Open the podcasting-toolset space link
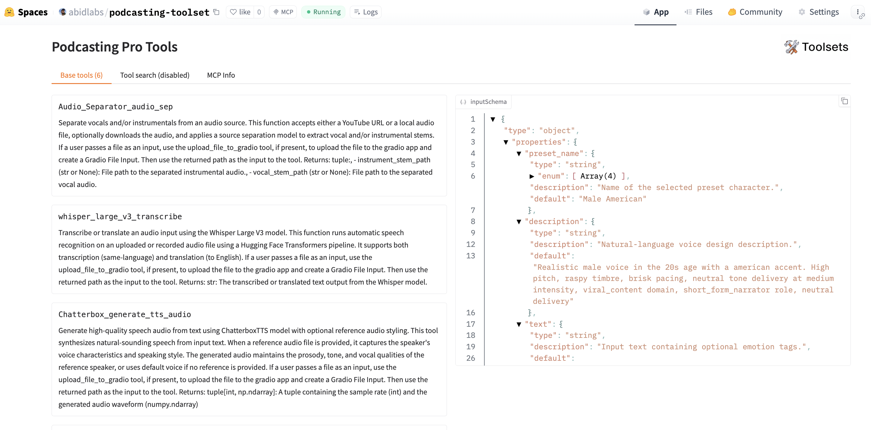Viewport: 871px width, 430px height. (x=159, y=12)
